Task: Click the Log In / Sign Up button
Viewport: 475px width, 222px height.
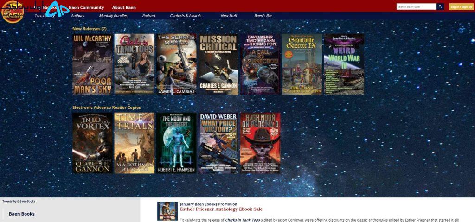Action: point(461,6)
